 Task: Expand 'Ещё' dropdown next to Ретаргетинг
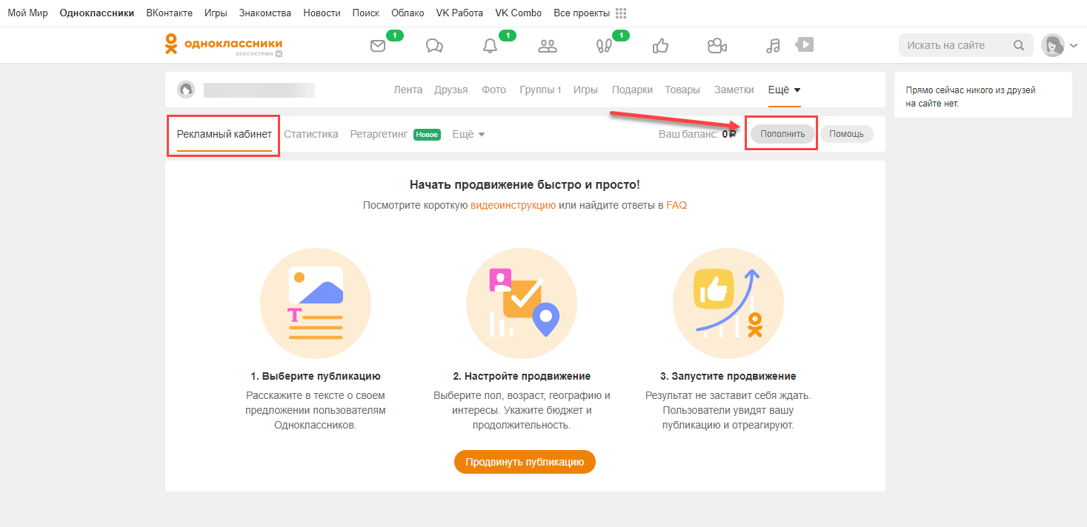(x=468, y=134)
